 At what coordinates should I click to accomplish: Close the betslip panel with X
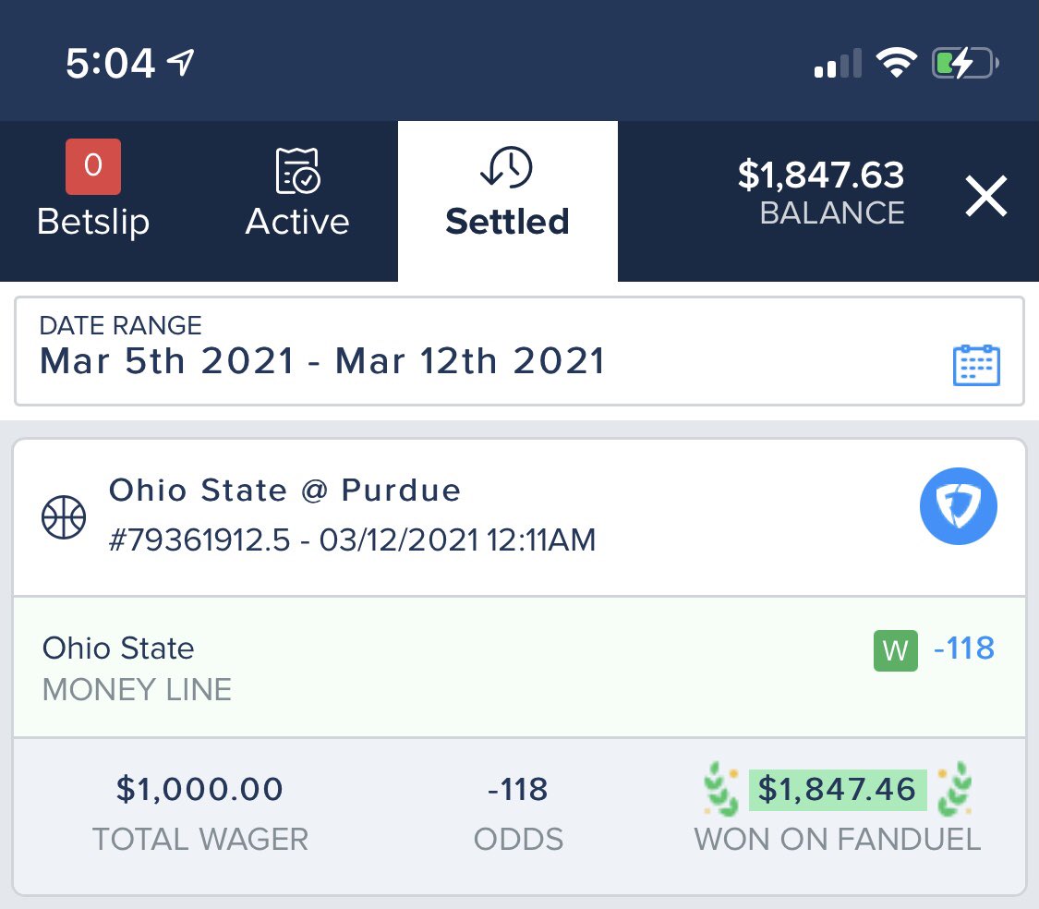(986, 196)
